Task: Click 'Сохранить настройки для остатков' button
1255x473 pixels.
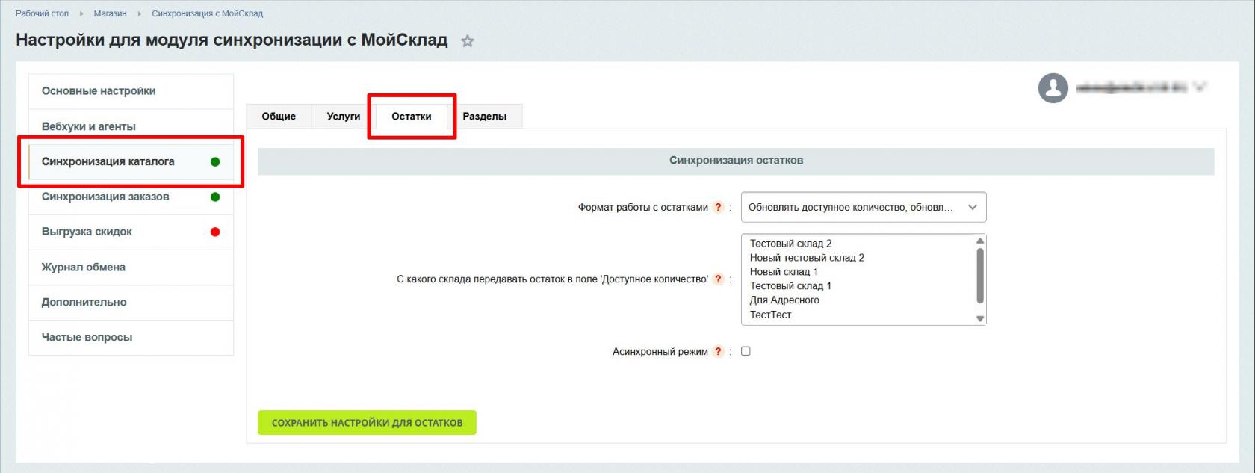Action: click(367, 423)
